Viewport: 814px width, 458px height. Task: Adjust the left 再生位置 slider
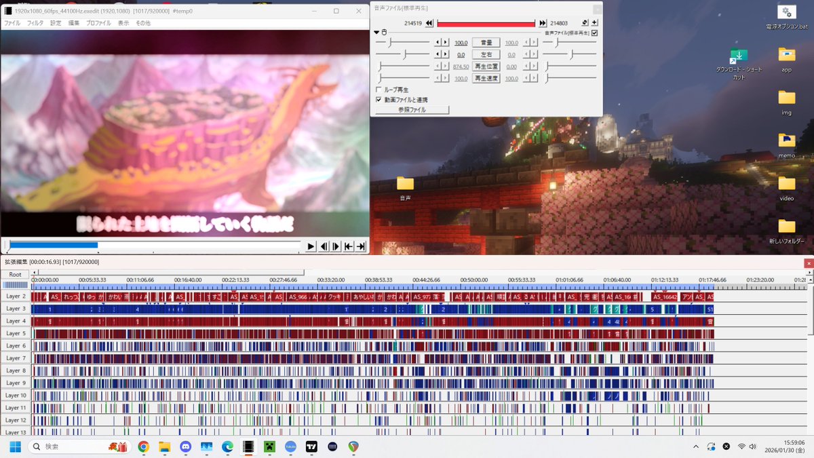pos(403,66)
